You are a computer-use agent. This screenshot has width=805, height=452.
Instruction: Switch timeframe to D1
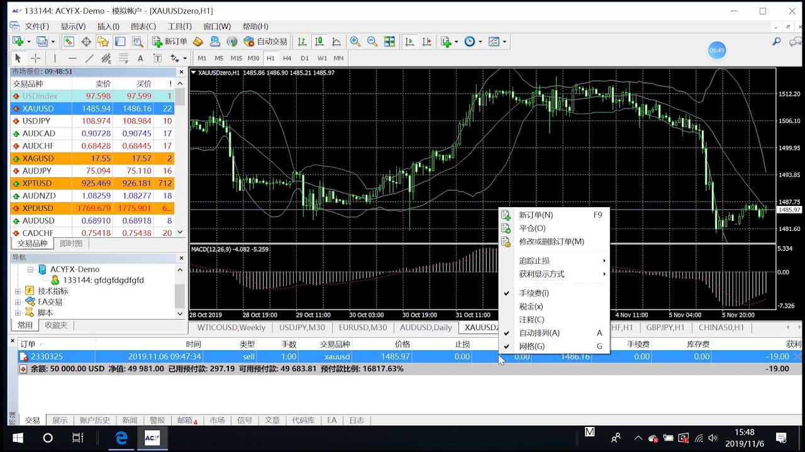coord(304,58)
